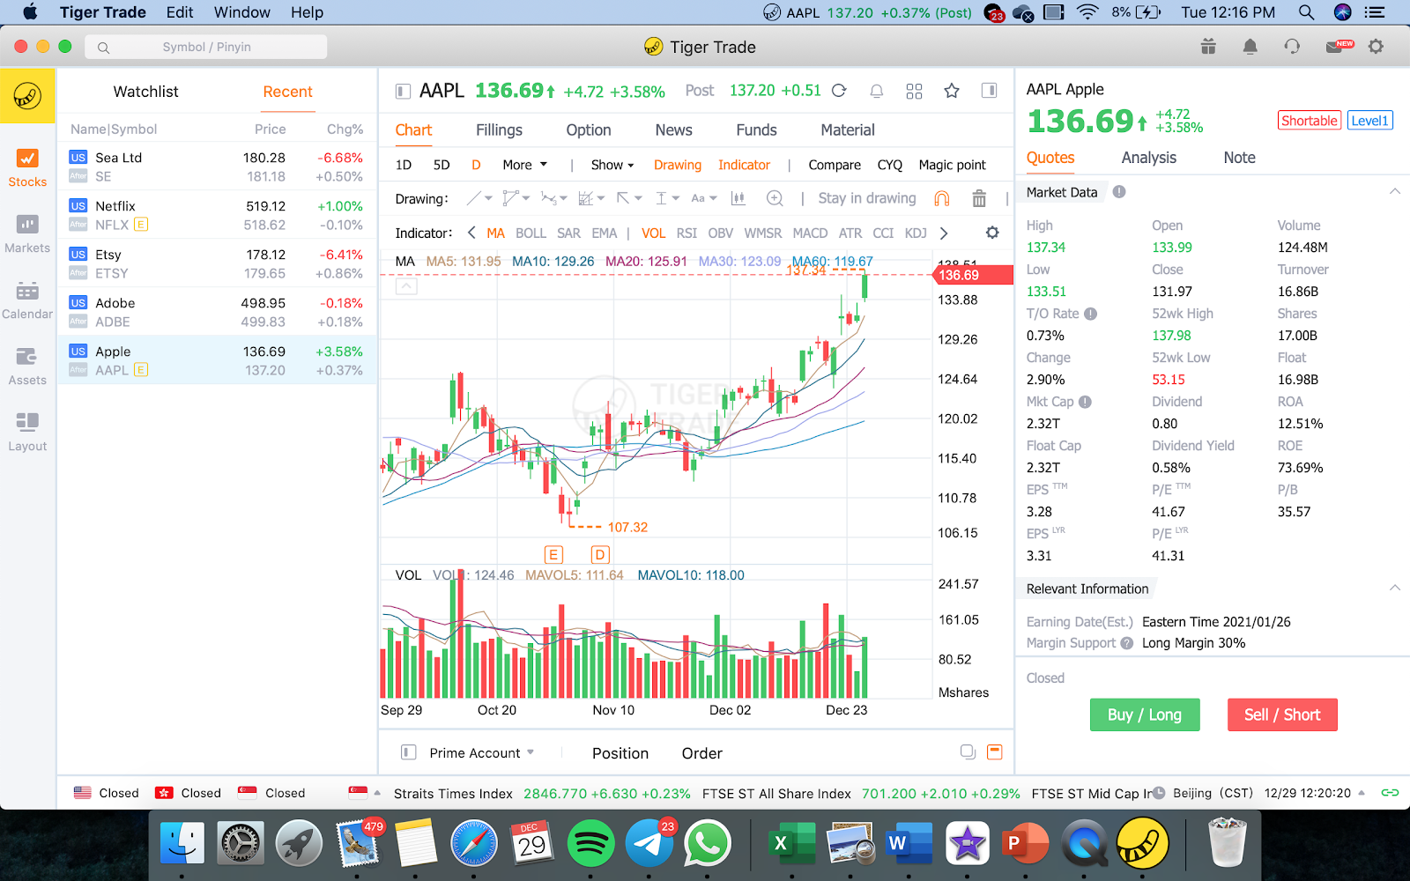Open the More timeframe dropdown
The image size is (1410, 881).
point(524,165)
